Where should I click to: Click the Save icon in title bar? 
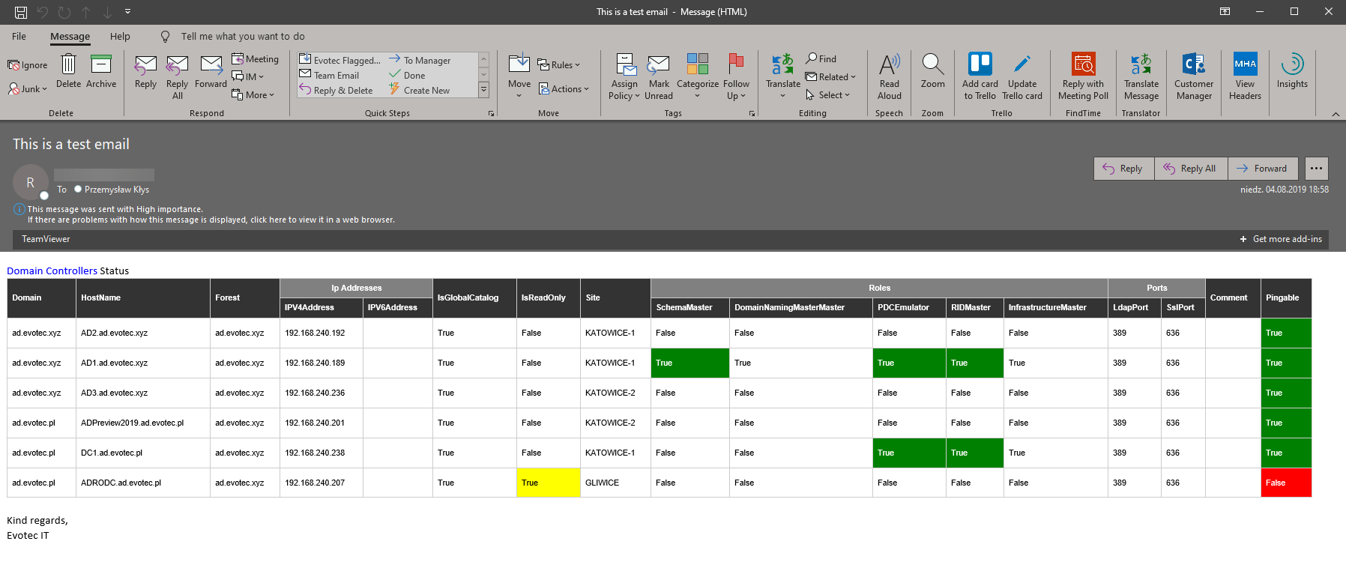(x=21, y=12)
